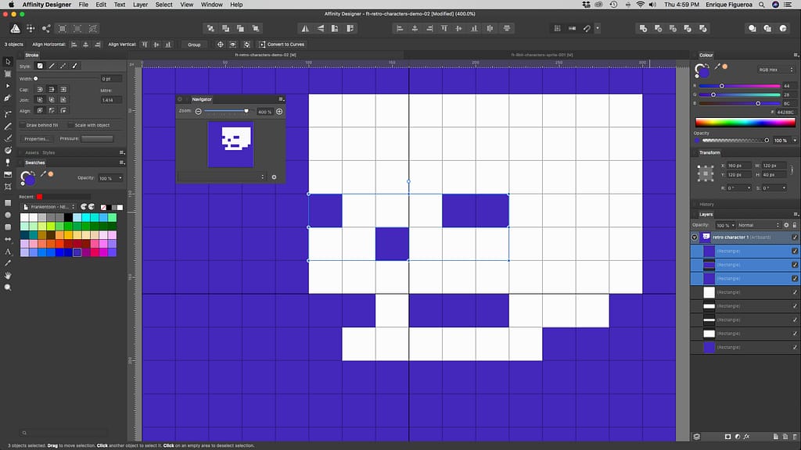Switch to Pixel persona
This screenshot has height=450, width=801.
(x=31, y=29)
